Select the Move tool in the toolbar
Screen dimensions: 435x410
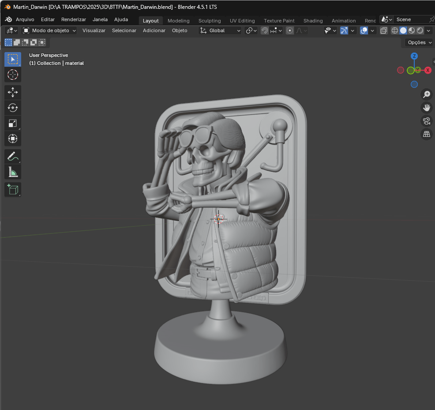(13, 92)
